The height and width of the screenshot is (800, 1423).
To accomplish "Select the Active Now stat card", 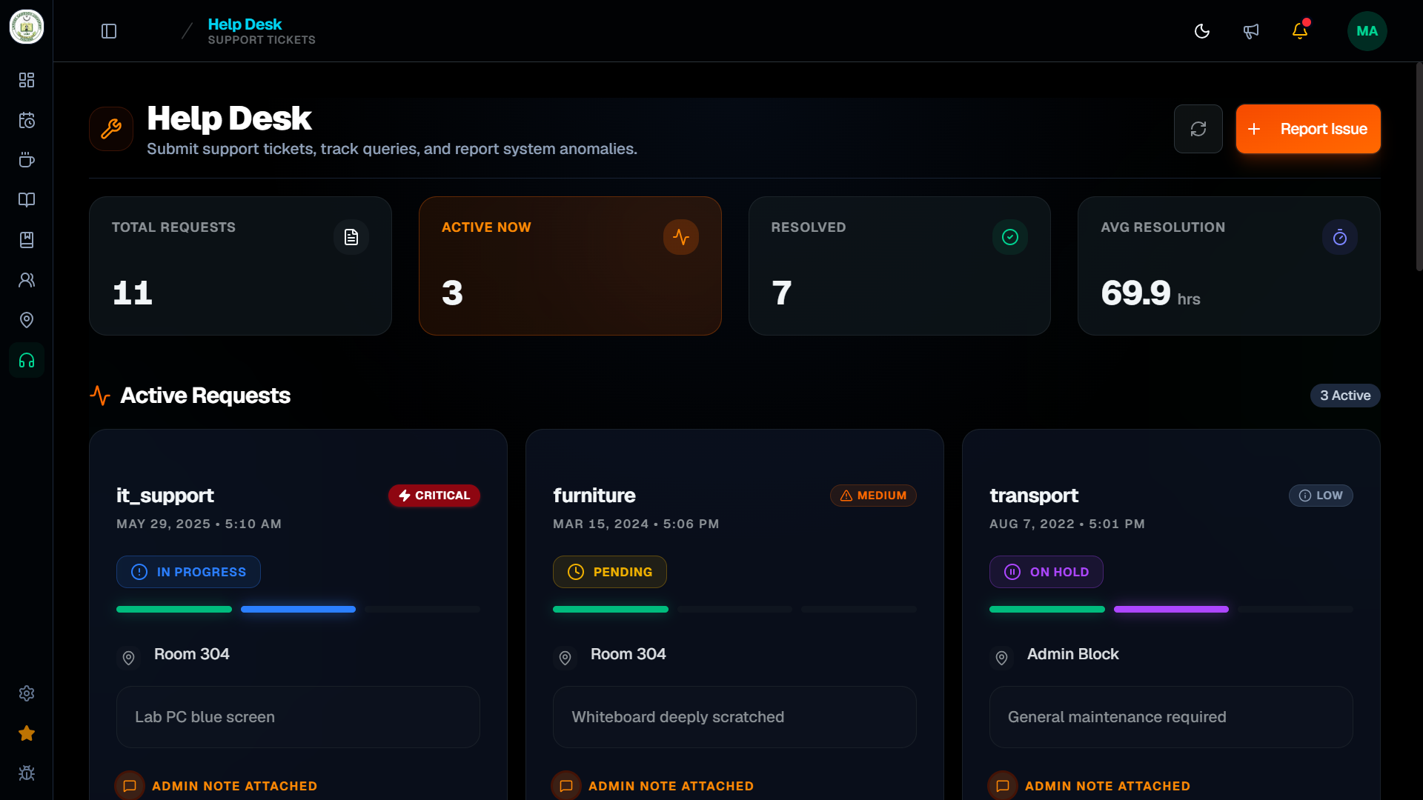I will point(570,266).
